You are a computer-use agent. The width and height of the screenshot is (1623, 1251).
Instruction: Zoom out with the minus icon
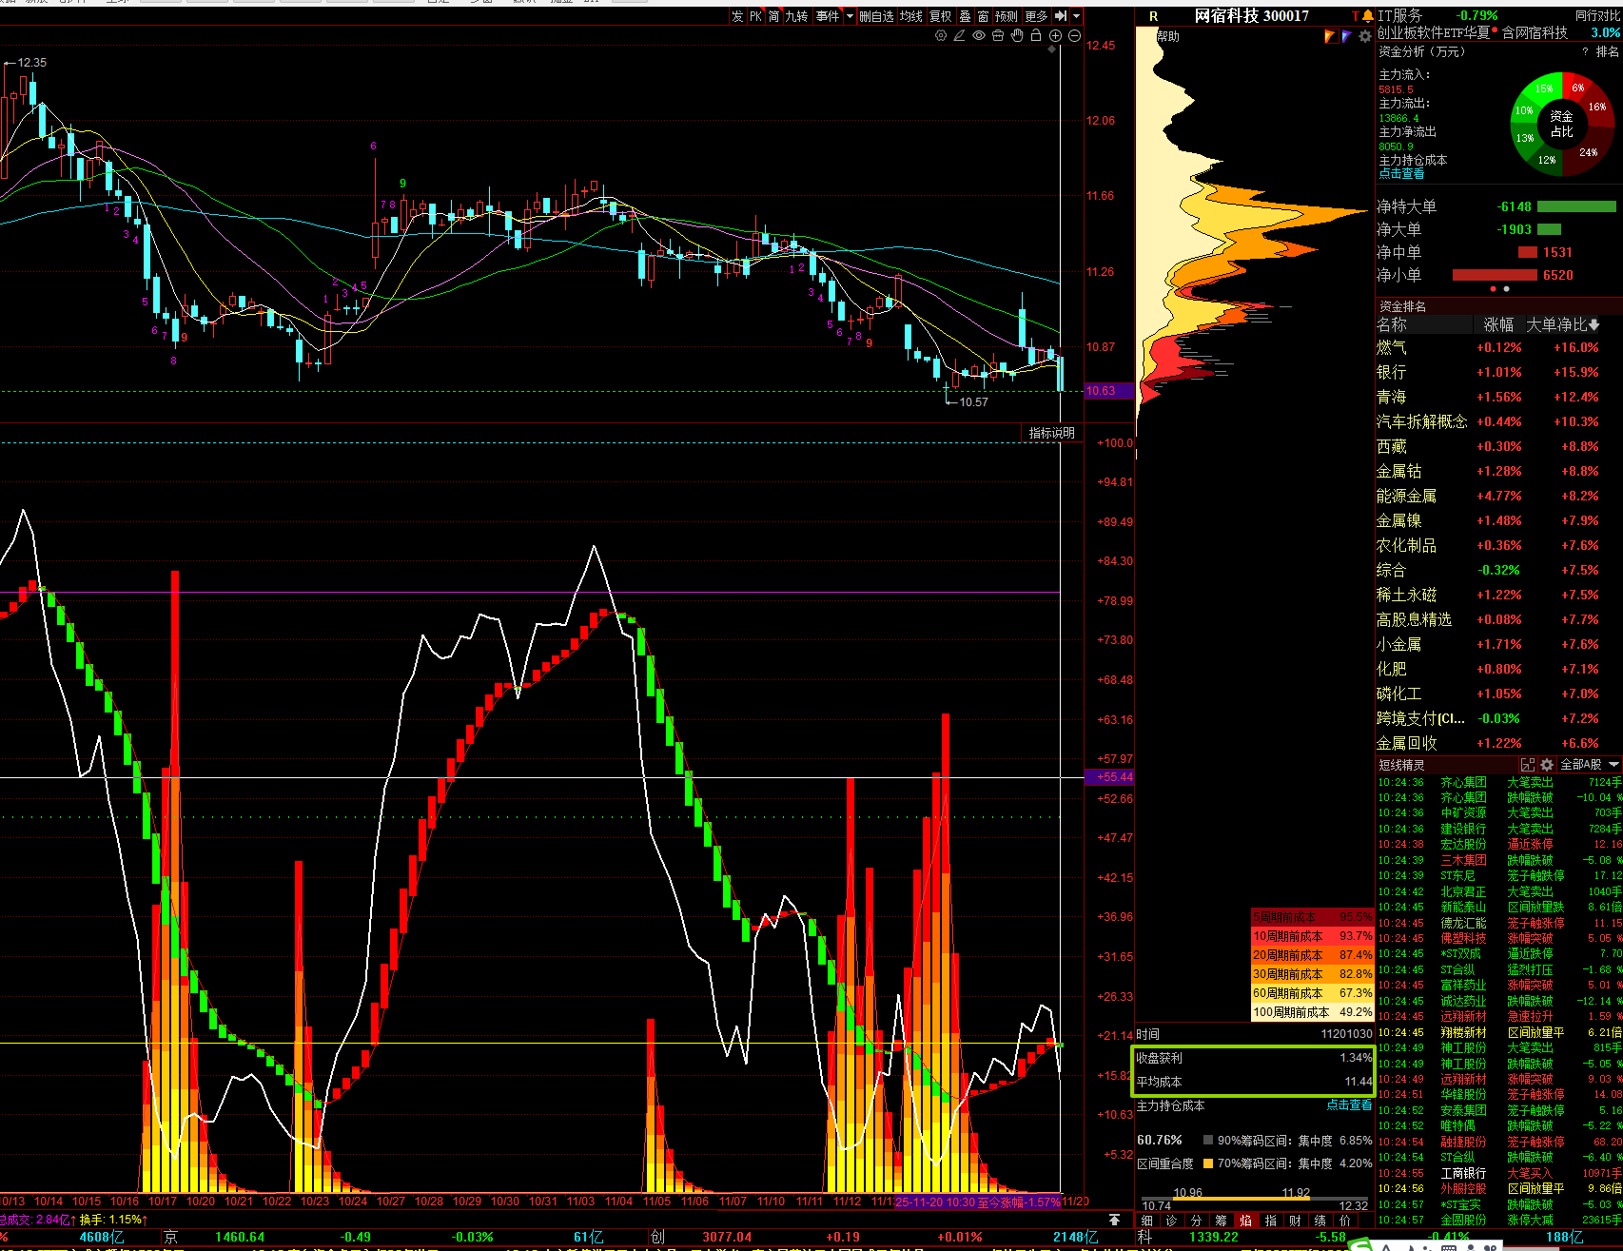coord(1074,36)
